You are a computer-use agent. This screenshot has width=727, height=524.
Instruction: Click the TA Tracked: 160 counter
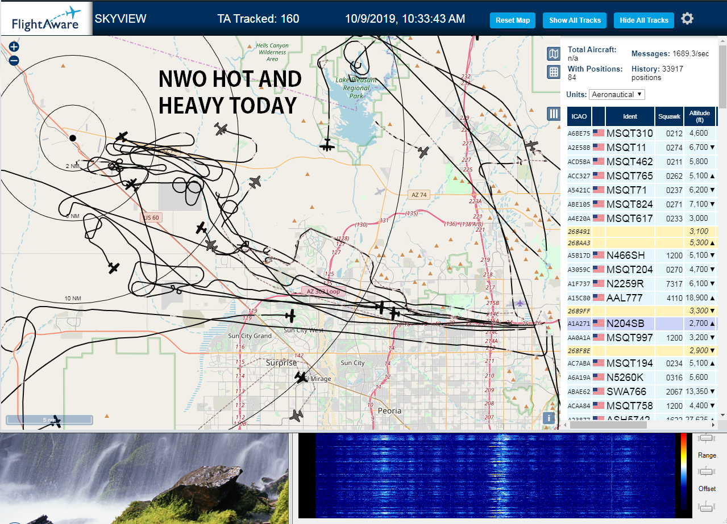(x=258, y=19)
